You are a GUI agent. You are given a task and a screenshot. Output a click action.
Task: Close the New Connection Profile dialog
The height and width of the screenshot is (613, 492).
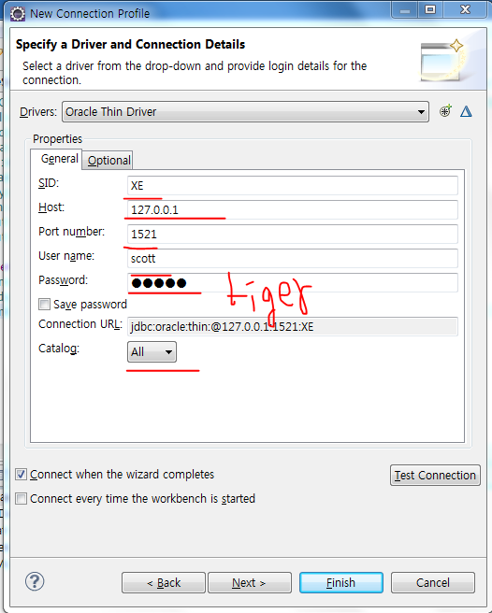465,9
